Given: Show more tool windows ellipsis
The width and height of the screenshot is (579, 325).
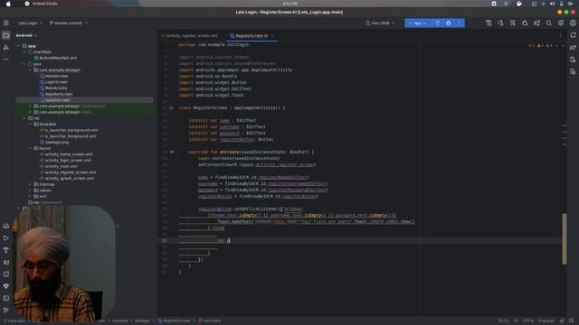Looking at the screenshot, I should [x=6, y=59].
